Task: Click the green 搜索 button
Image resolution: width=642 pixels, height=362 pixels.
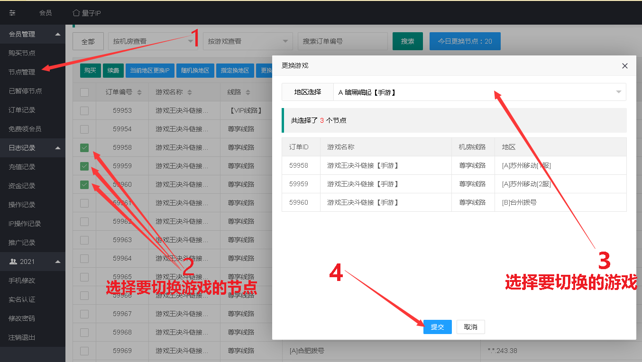Action: click(x=407, y=41)
